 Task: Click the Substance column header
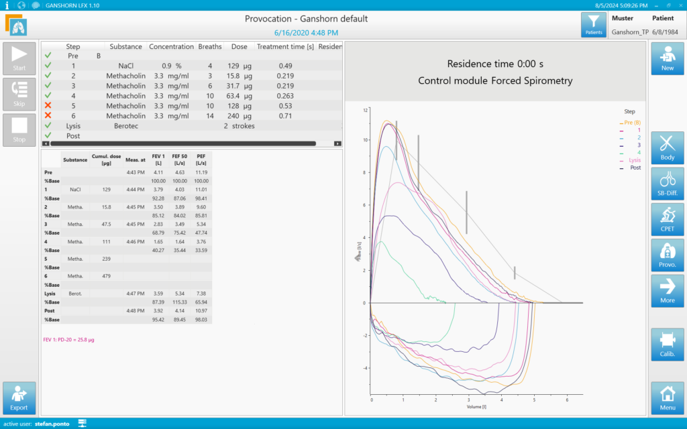pos(125,46)
